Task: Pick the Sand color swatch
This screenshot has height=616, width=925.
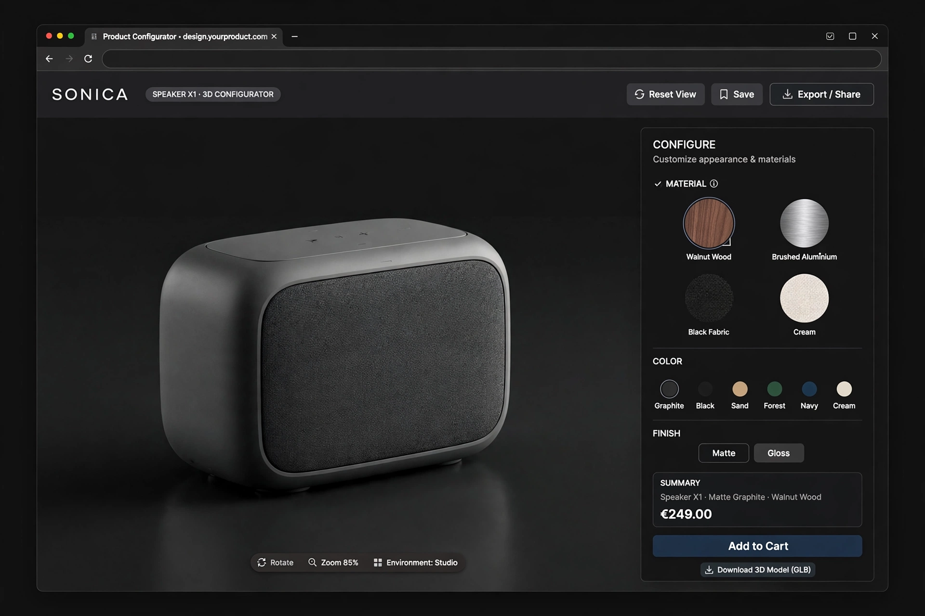Action: click(x=740, y=389)
